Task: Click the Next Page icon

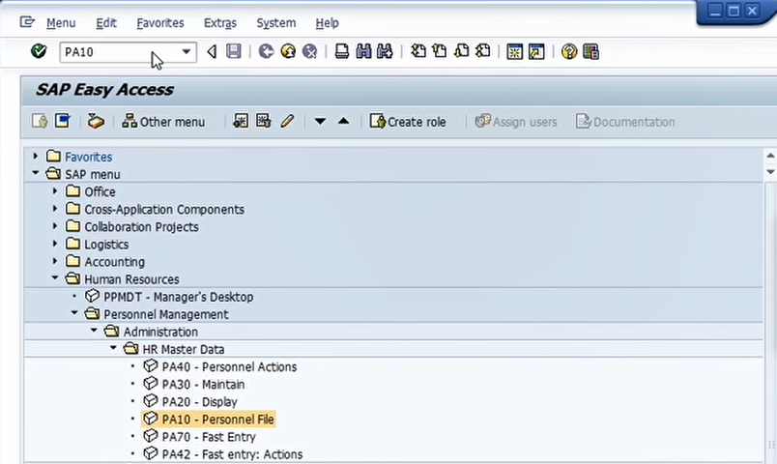Action: click(x=461, y=51)
